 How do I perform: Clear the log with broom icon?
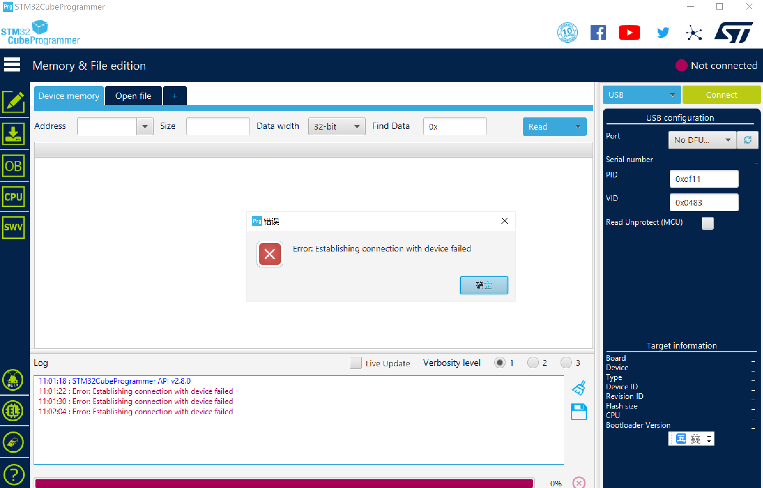[579, 387]
